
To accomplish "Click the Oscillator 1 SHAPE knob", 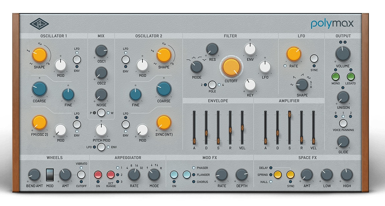I will click(x=39, y=55).
